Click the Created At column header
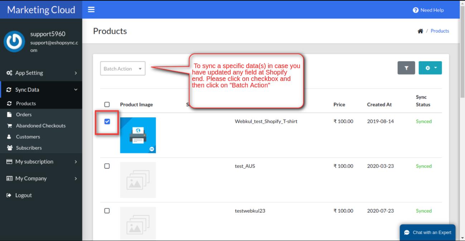Screen dimensions: 465x241 (379, 105)
